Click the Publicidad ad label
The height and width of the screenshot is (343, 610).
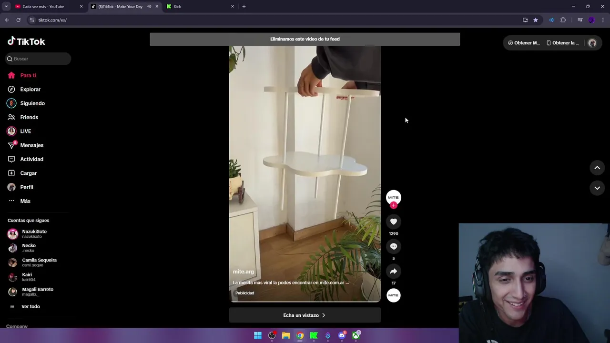(x=244, y=293)
